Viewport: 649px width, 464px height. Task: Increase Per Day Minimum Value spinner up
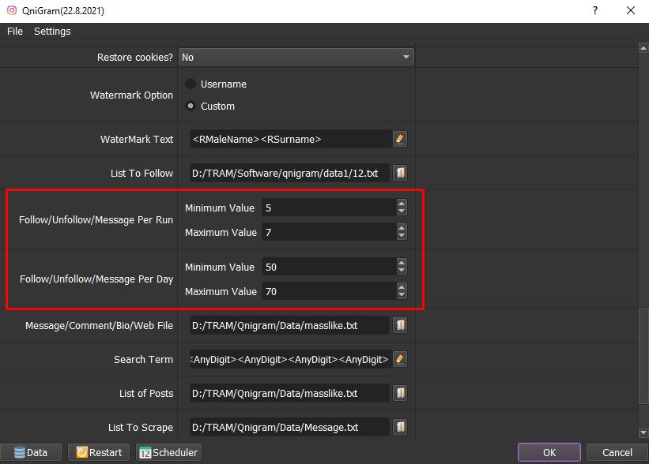(402, 262)
